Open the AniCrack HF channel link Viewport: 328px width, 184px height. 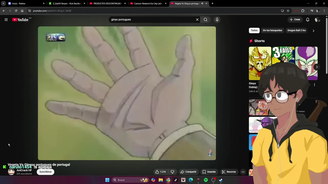(24, 170)
